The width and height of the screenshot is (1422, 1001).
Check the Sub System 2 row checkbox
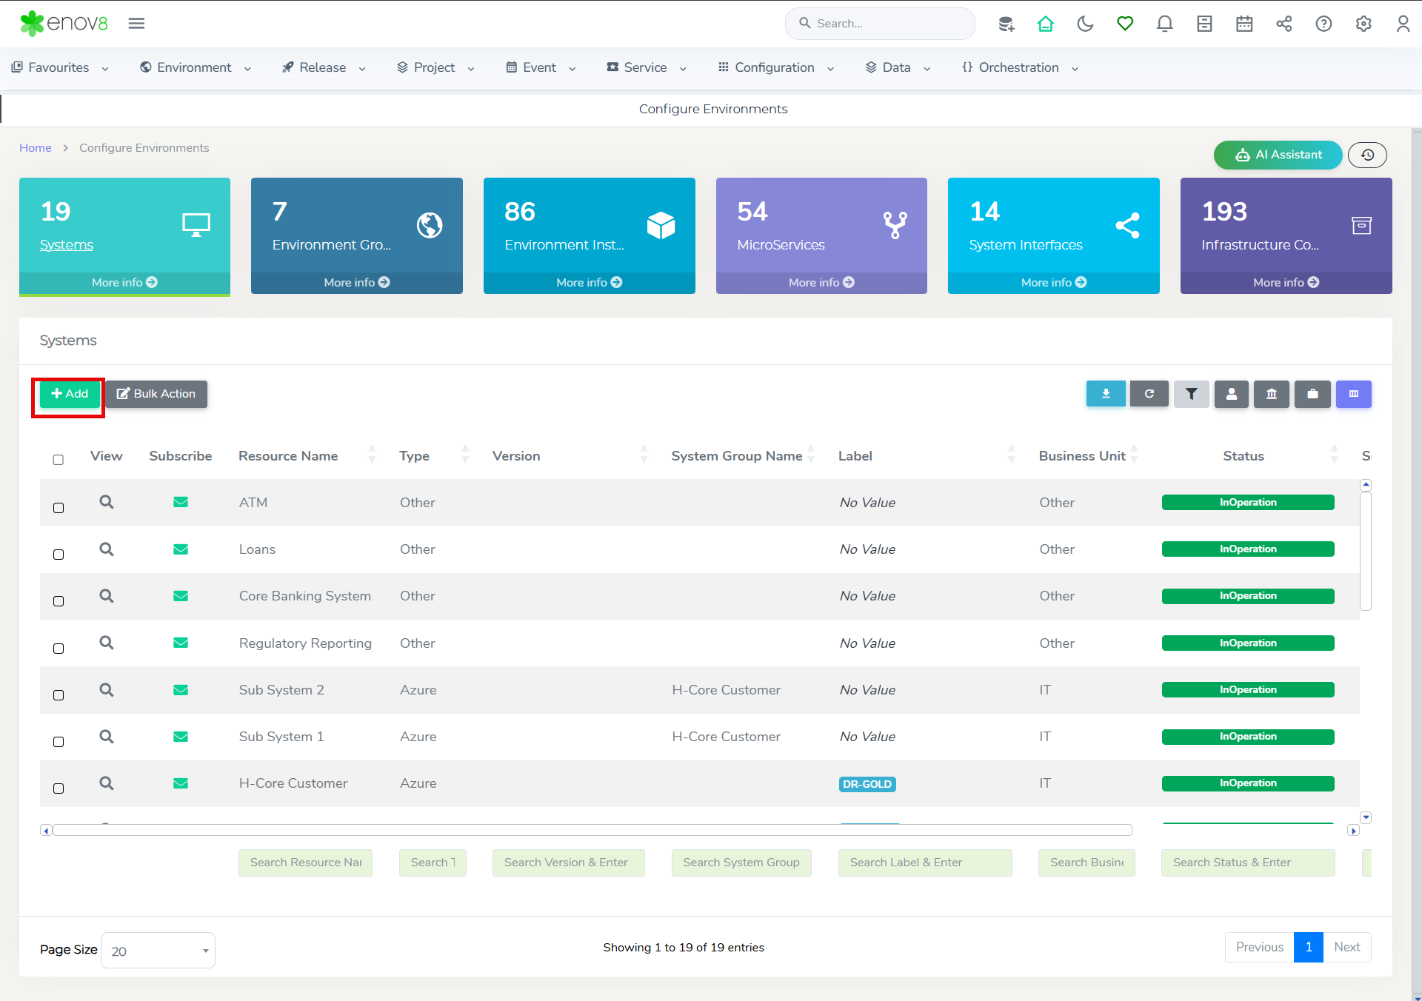click(59, 695)
